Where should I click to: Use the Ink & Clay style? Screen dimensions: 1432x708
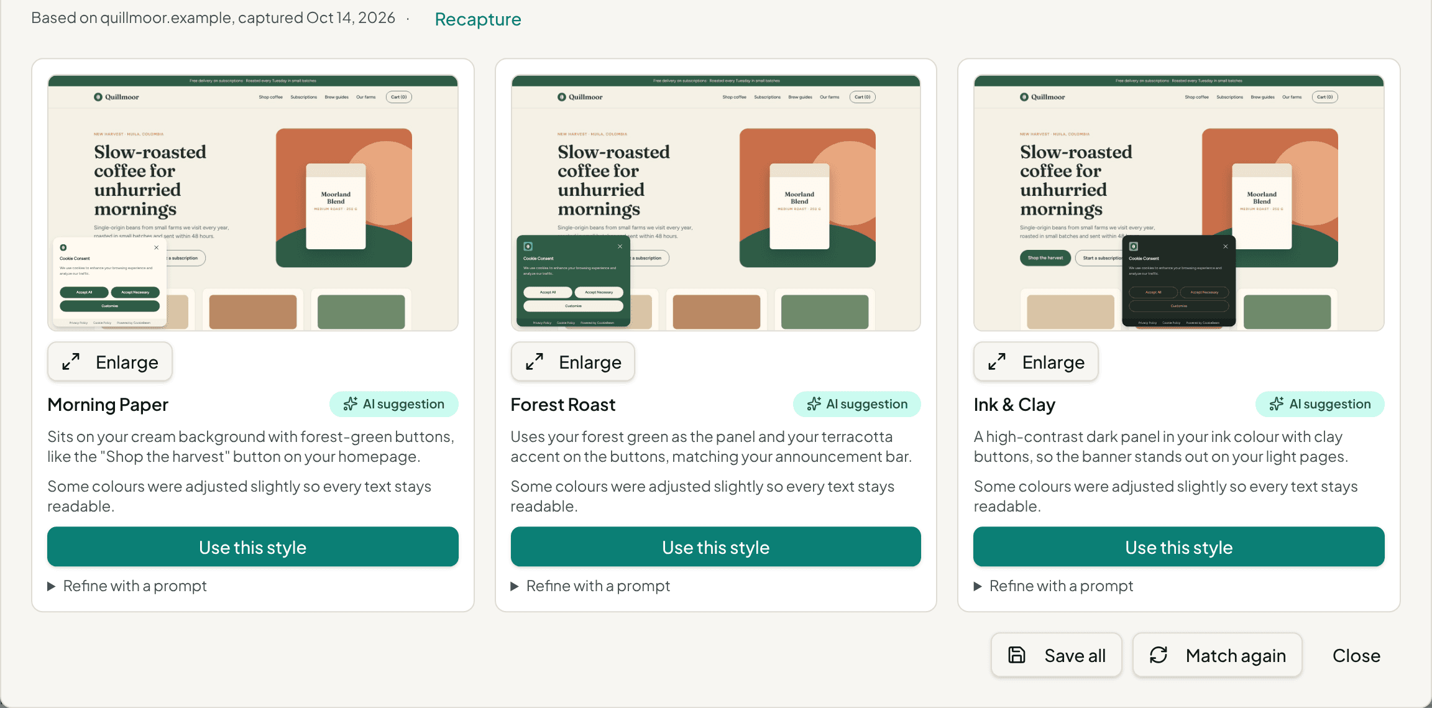point(1178,547)
